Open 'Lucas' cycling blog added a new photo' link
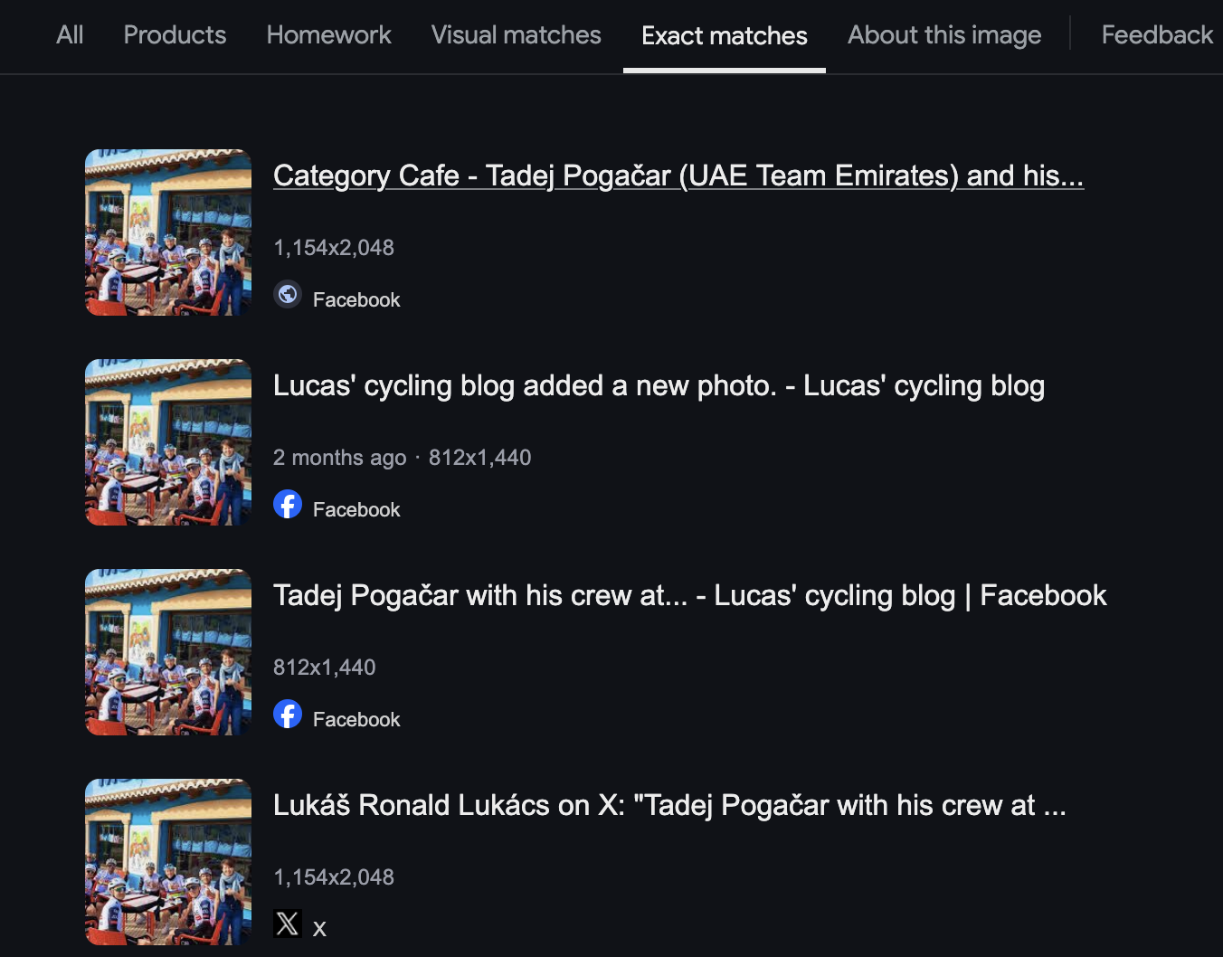The image size is (1223, 957). point(659,385)
